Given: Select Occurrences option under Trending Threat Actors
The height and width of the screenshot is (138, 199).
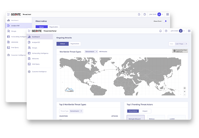Looking at the screenshot, I should tap(133, 111).
